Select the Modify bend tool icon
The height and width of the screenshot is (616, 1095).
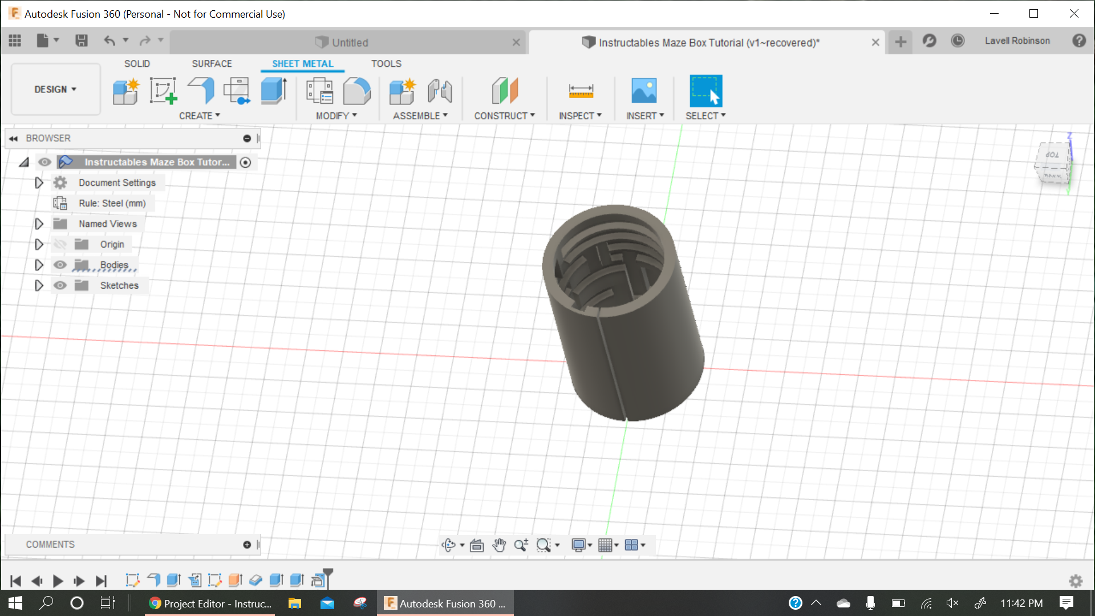click(x=357, y=91)
